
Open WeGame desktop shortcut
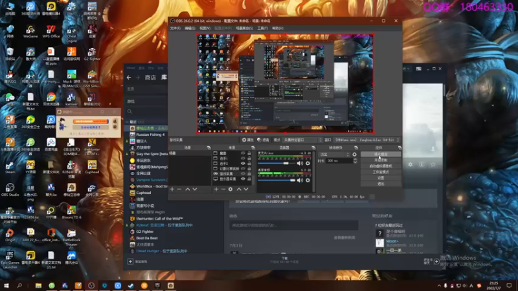click(x=30, y=32)
